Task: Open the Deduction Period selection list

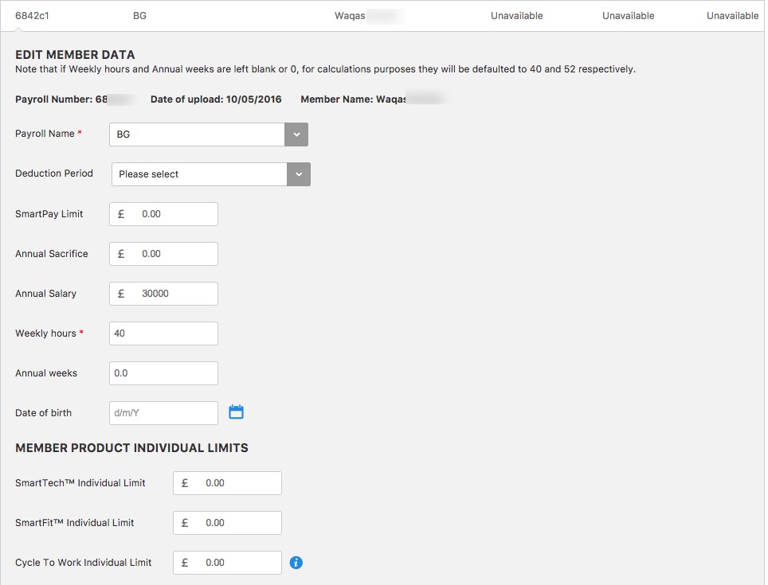Action: click(199, 174)
